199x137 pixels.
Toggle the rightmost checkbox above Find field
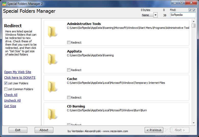(194, 10)
